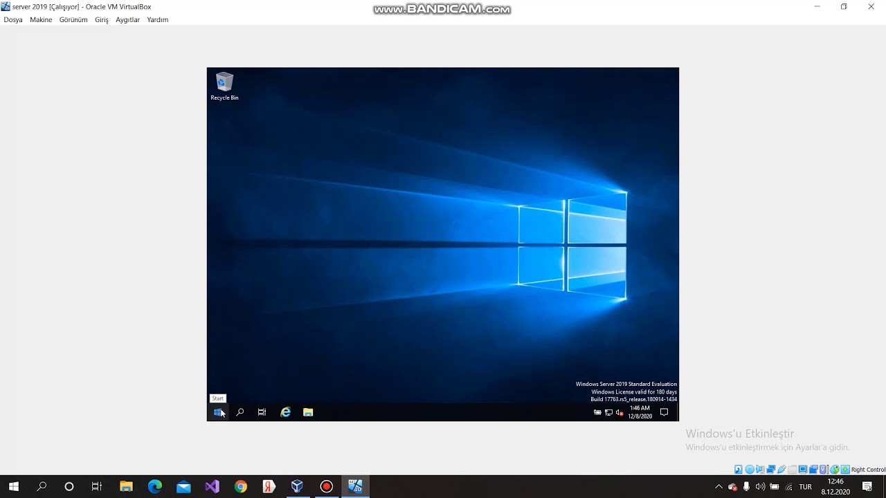This screenshot has width=886, height=498.
Task: Open the host notification center
Action: tap(867, 487)
